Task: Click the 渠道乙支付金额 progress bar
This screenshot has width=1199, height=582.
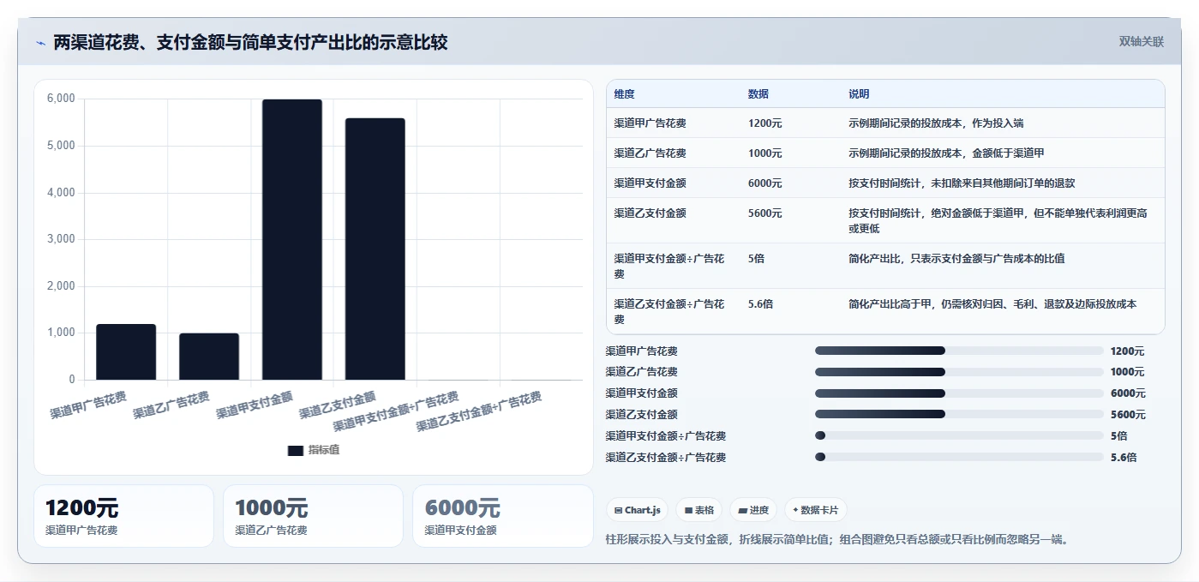Action: 959,414
